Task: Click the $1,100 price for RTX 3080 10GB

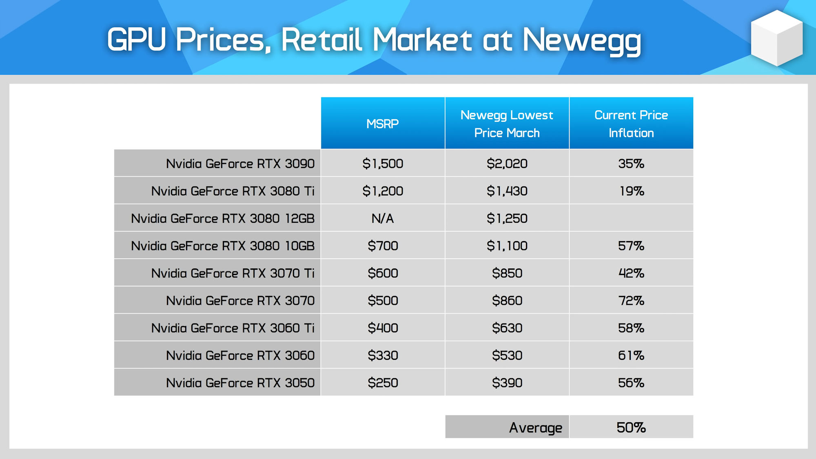Action: click(507, 245)
